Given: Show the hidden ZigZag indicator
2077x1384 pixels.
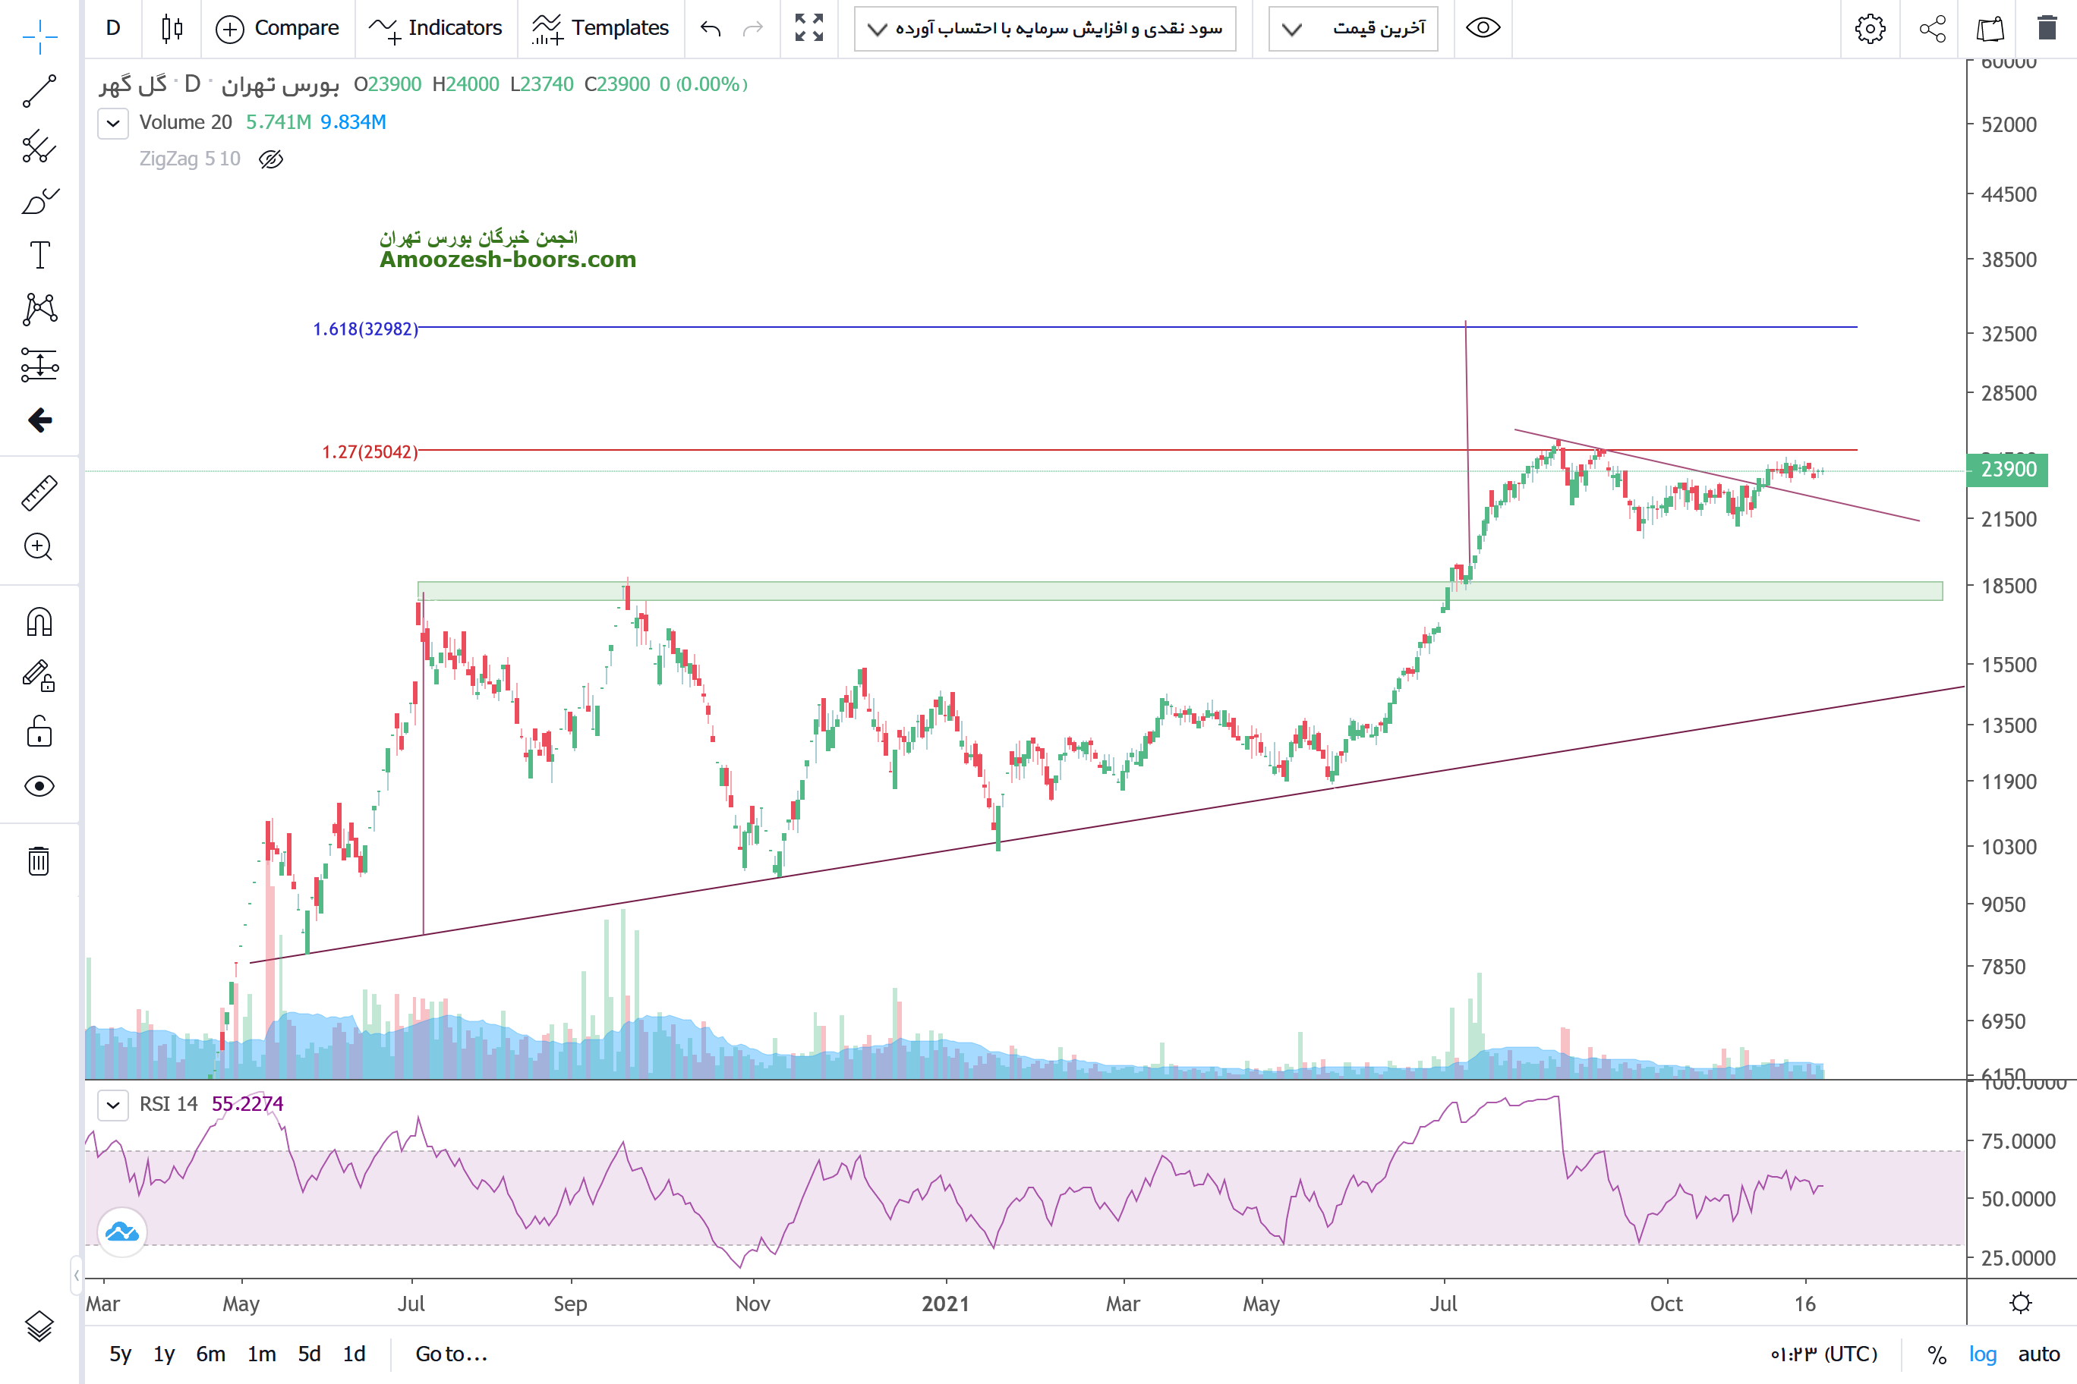Looking at the screenshot, I should 270,159.
